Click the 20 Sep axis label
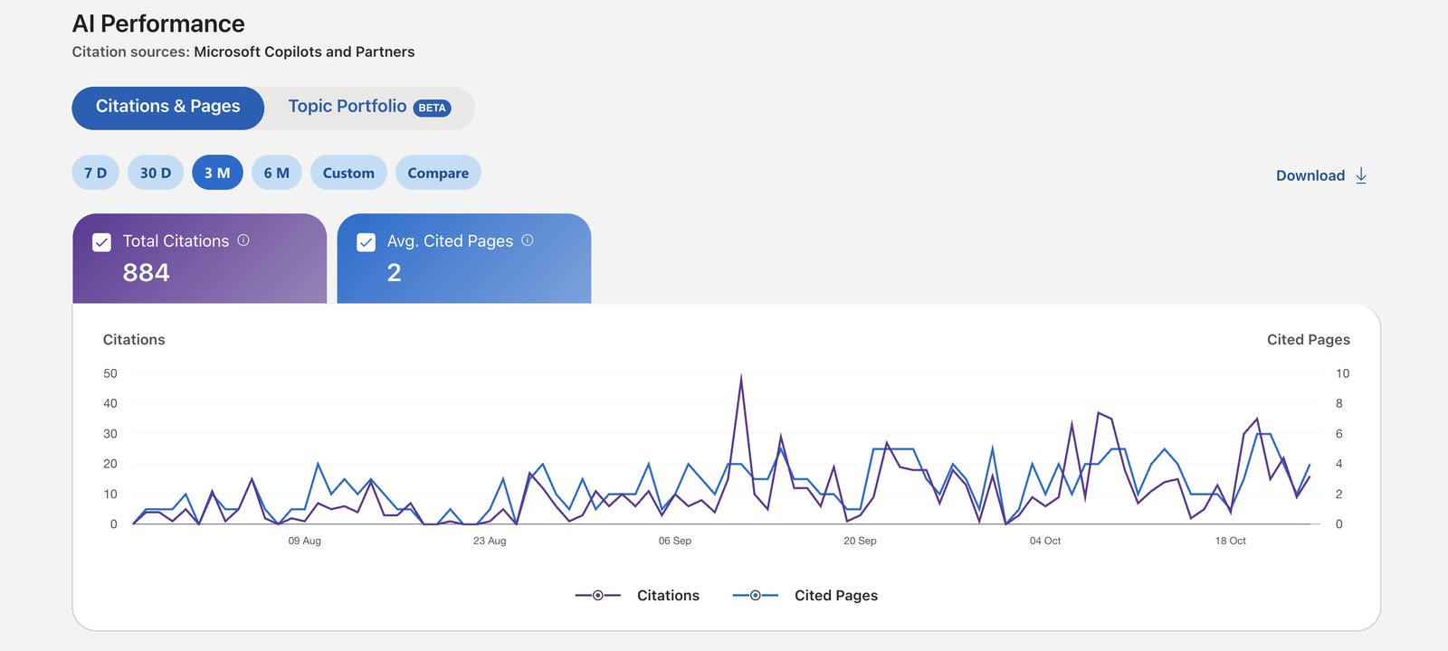The width and height of the screenshot is (1448, 651). coord(860,541)
